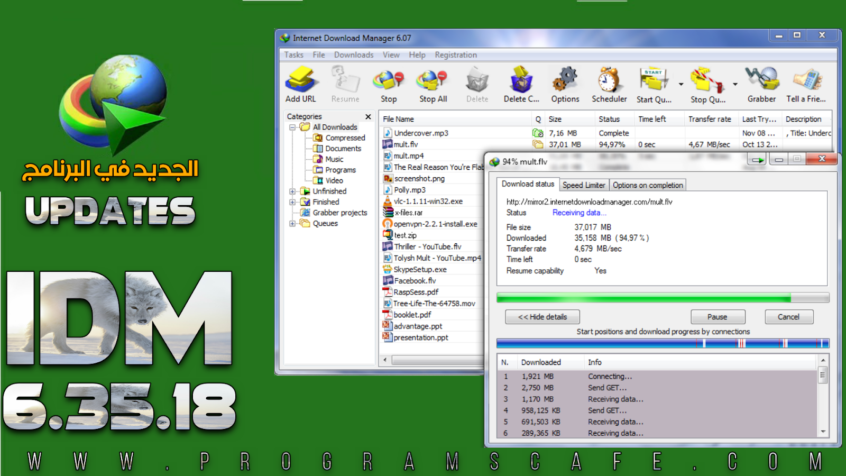Switch to Download status tab
The image size is (846, 476).
coord(528,184)
